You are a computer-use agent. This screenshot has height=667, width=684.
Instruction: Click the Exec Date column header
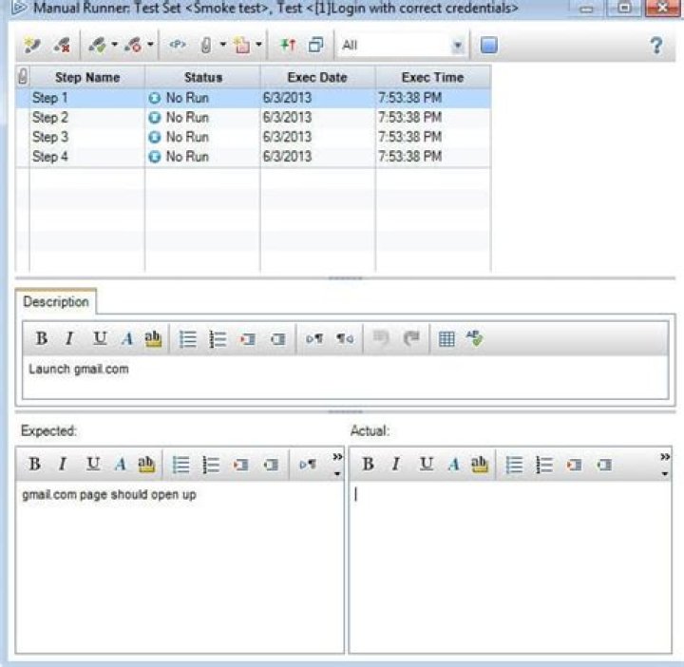(x=317, y=77)
